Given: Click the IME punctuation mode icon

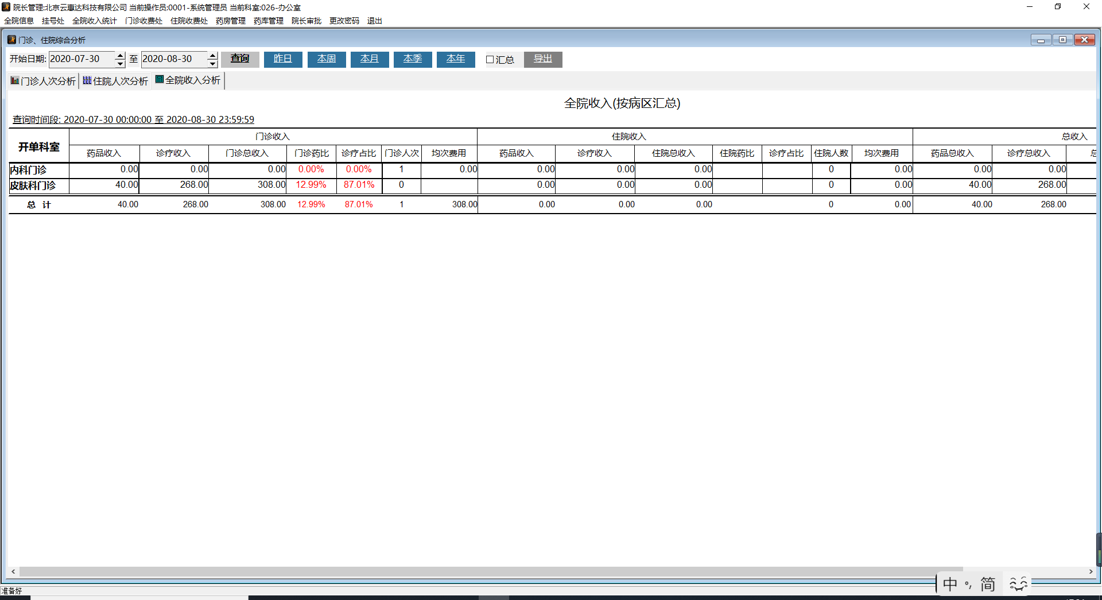Looking at the screenshot, I should 968,584.
